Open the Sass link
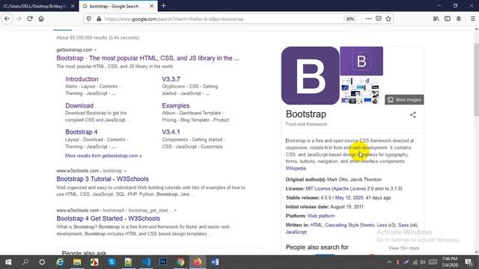The width and height of the screenshot is (479, 269). pyautogui.click(x=403, y=225)
